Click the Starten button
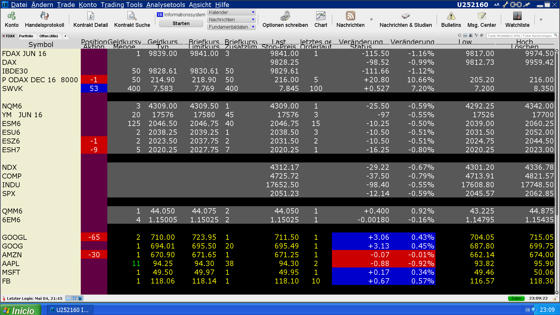Screen dimensions: 560x315 [181, 24]
